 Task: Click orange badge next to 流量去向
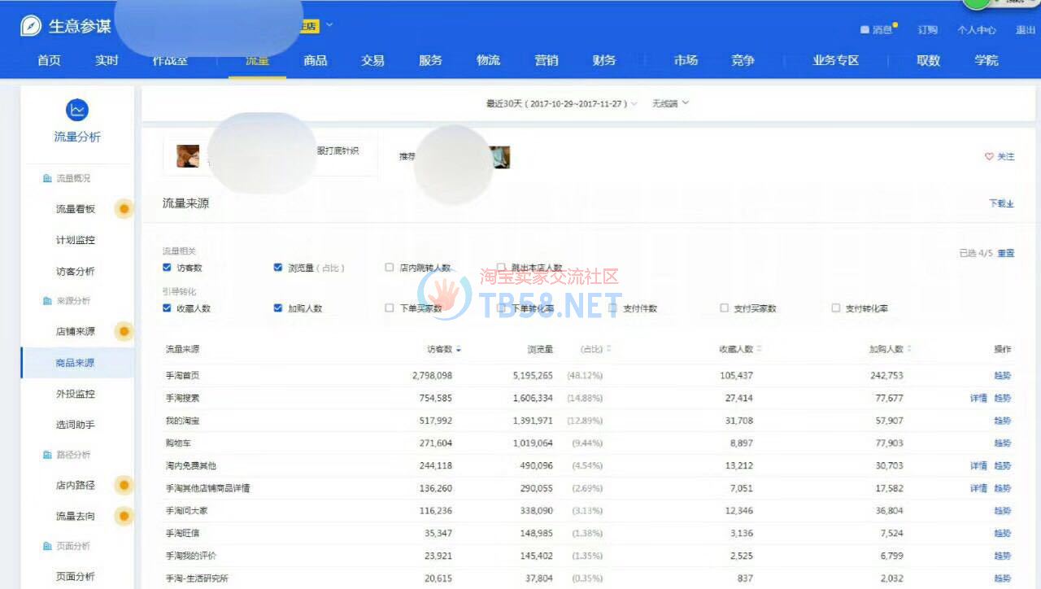click(x=124, y=516)
